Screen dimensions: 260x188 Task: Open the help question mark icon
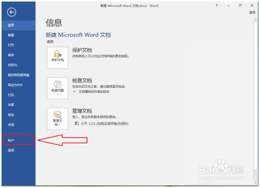[217, 6]
